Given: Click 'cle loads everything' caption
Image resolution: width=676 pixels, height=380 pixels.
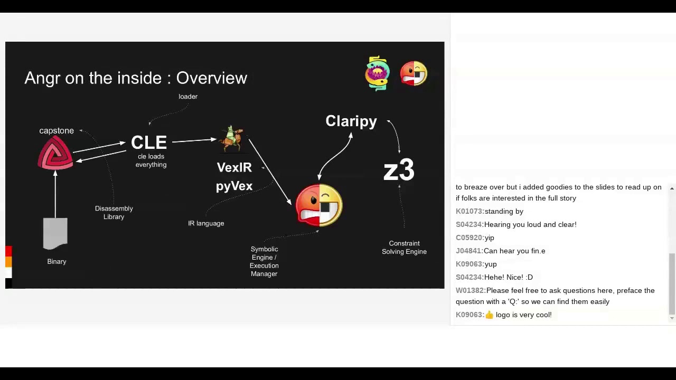Looking at the screenshot, I should pos(151,160).
